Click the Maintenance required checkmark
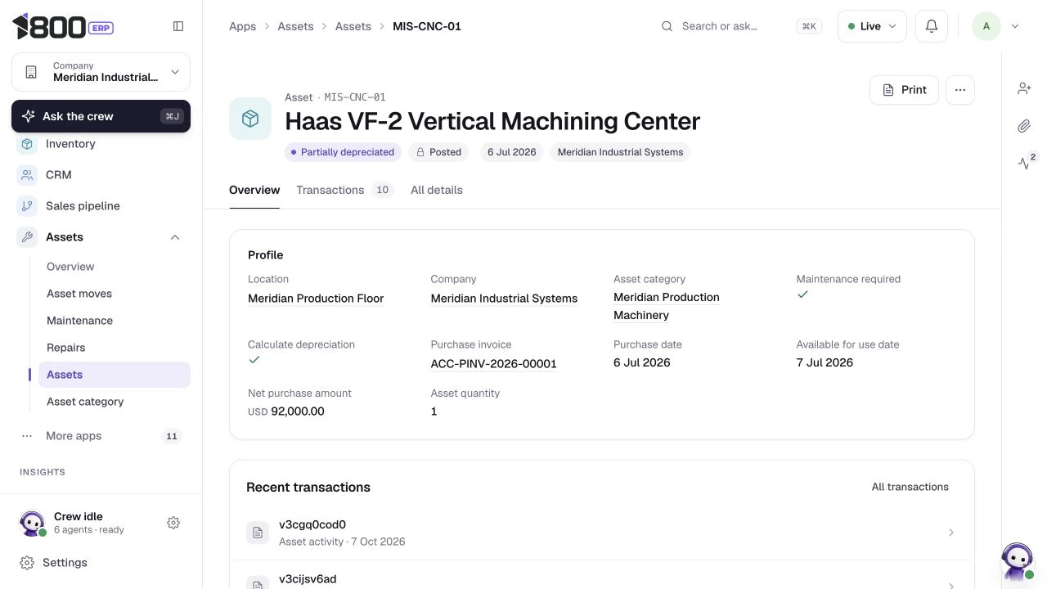The width and height of the screenshot is (1047, 589). [802, 294]
